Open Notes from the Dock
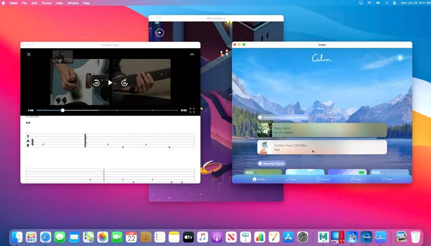This screenshot has width=431, height=246. (x=174, y=237)
